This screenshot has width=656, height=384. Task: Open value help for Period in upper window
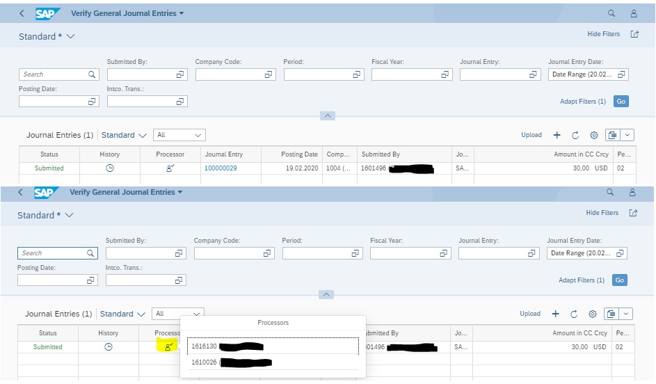click(356, 74)
